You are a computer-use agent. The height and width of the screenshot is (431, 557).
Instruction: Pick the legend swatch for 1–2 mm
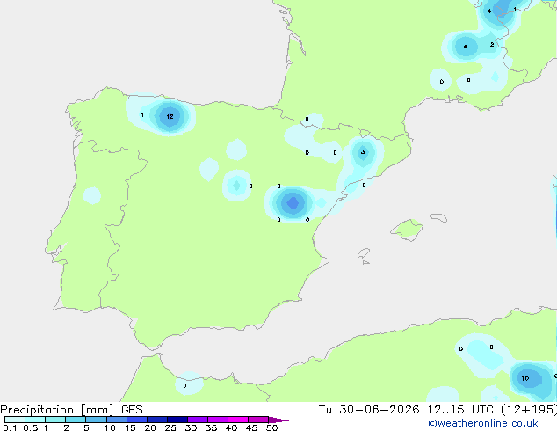55,420
